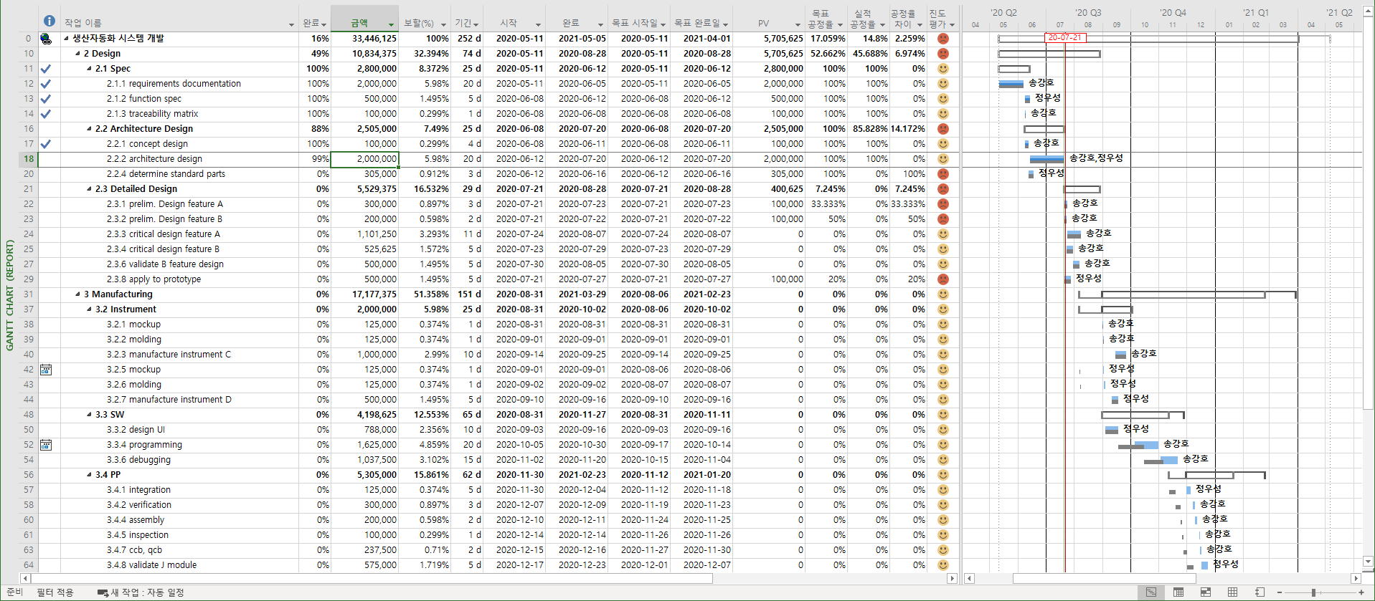Click the calendar constraint icon on row 52
Viewport: 1375px width, 601px height.
[x=46, y=445]
